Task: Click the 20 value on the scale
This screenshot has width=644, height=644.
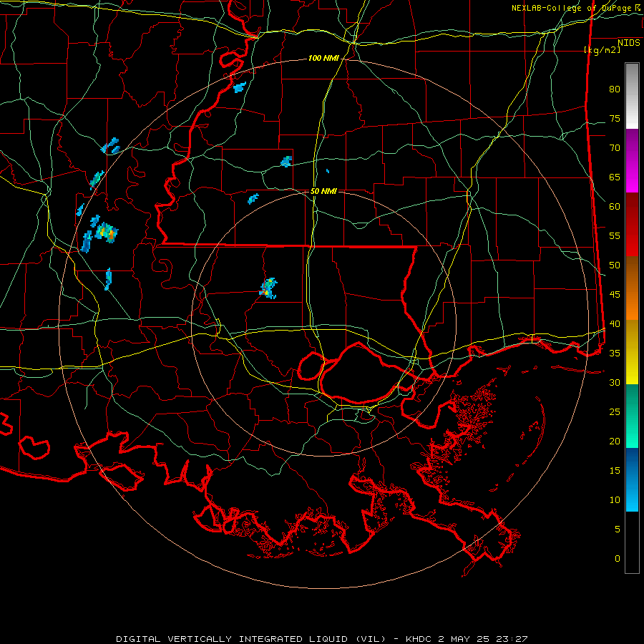Action: click(615, 441)
